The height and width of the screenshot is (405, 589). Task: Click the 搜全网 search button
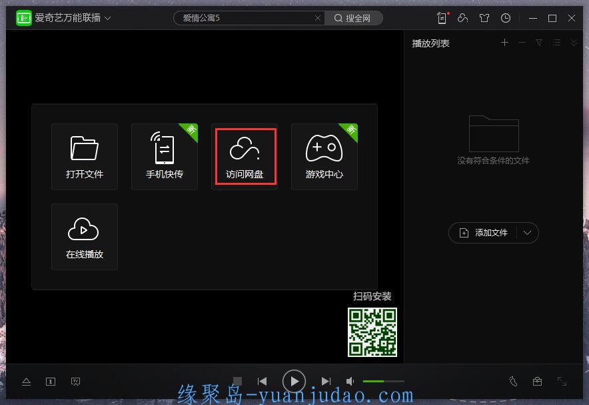coord(353,18)
